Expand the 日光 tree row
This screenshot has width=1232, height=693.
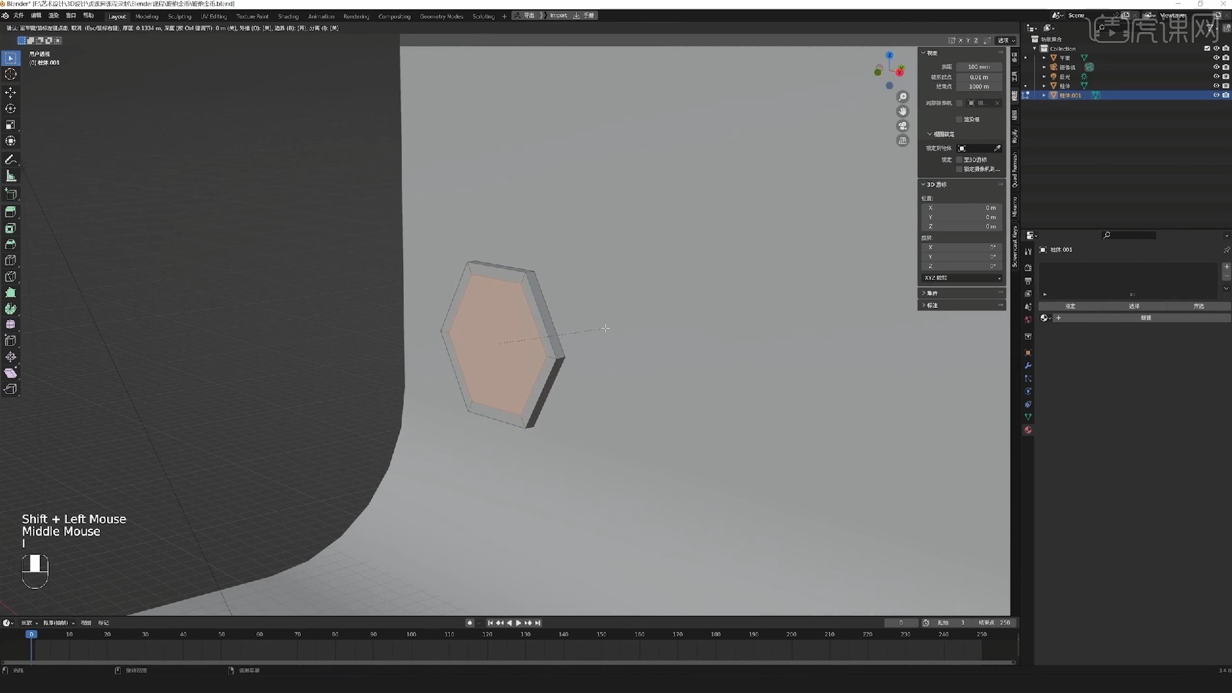1044,76
